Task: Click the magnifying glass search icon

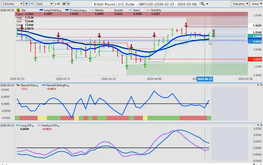Action: [202, 4]
